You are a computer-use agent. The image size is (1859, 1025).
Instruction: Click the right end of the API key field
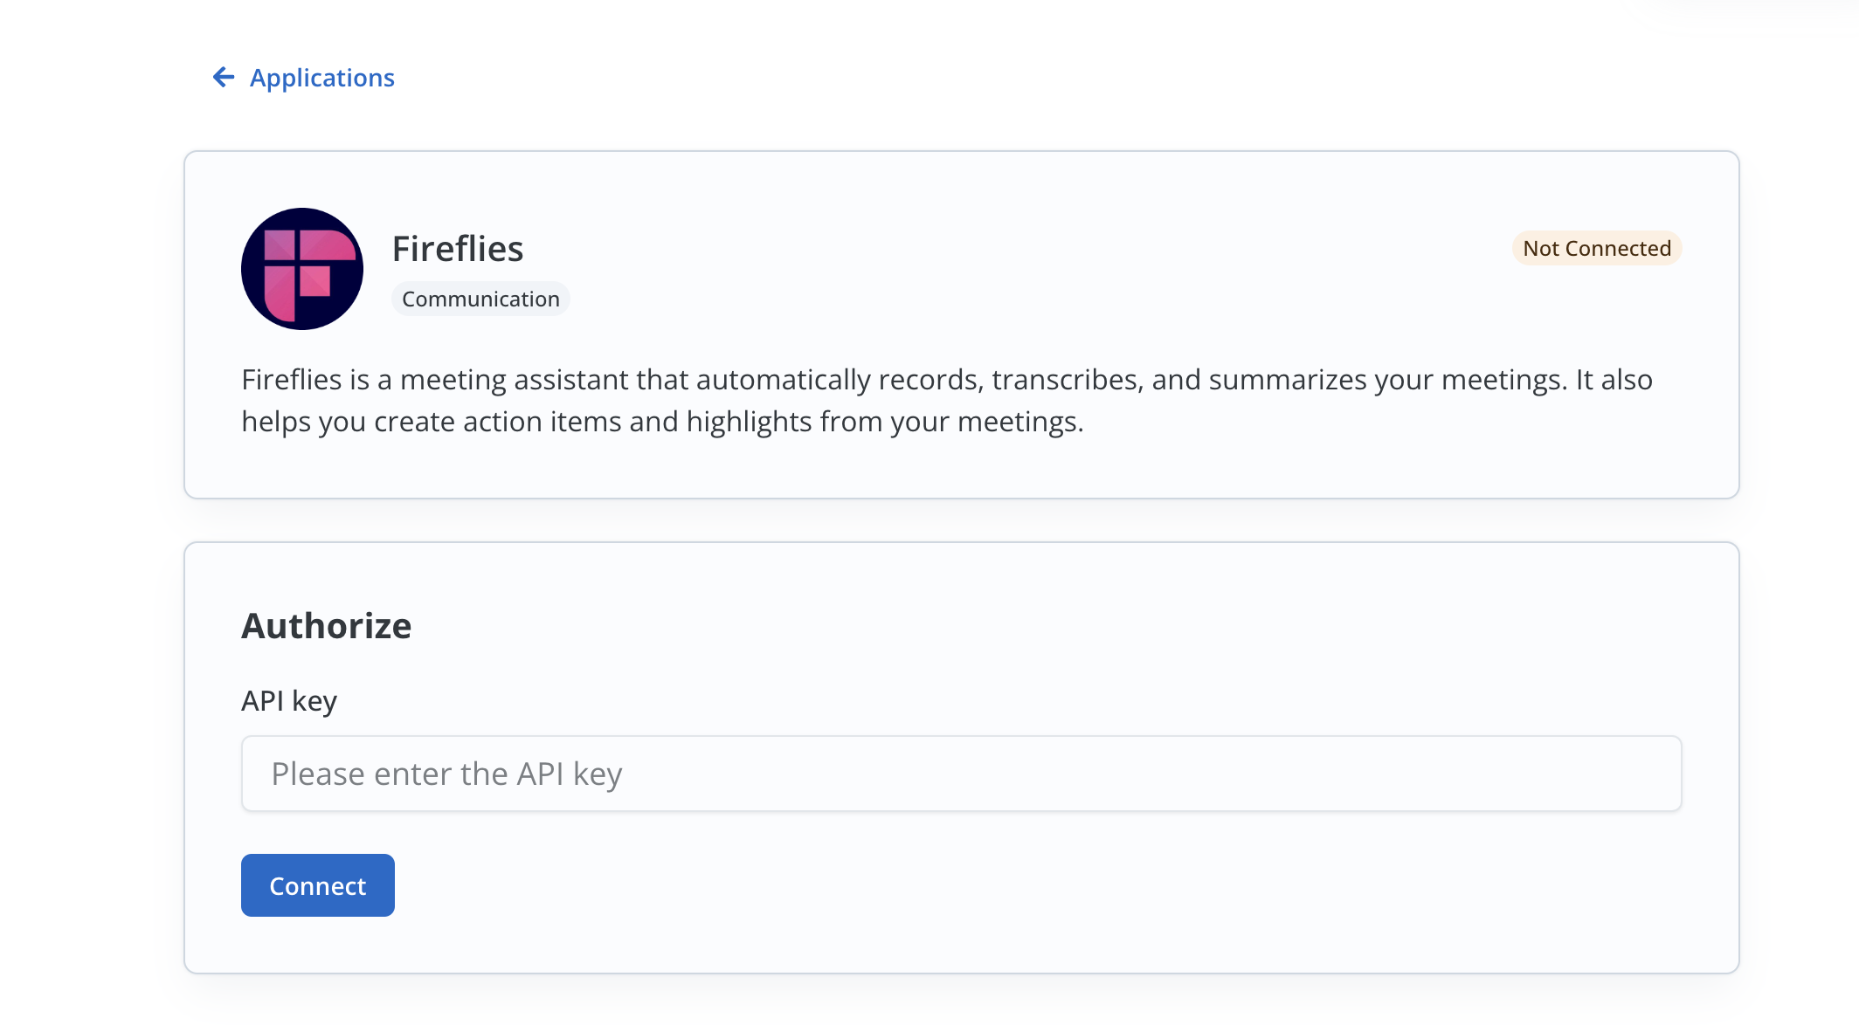1642,774
